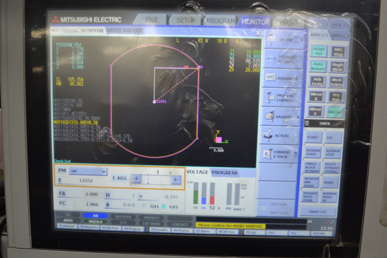This screenshot has height=258, width=387.
Task: Open F7 Alarm function key
Action: (x=203, y=232)
